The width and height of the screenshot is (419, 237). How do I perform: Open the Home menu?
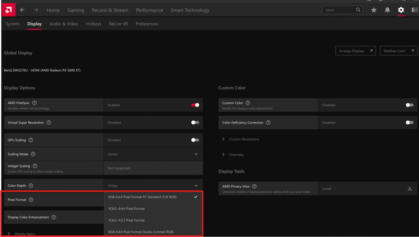53,10
